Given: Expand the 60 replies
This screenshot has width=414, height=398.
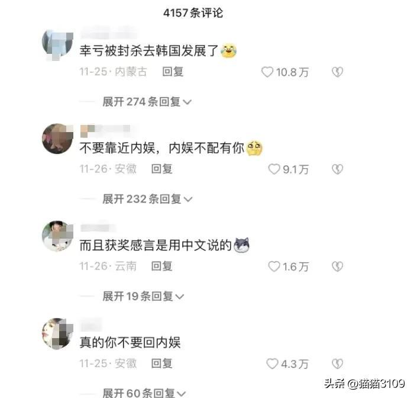Looking at the screenshot, I should coord(144,393).
